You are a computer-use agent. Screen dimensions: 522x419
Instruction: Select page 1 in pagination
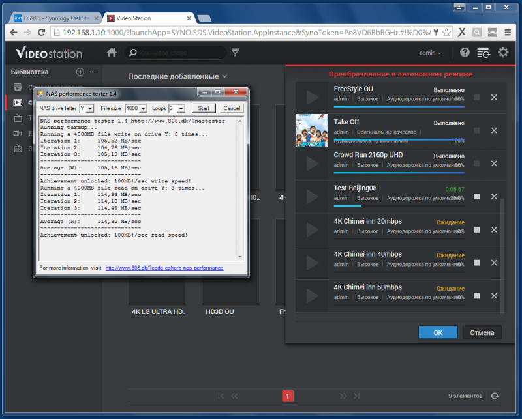pyautogui.click(x=288, y=396)
